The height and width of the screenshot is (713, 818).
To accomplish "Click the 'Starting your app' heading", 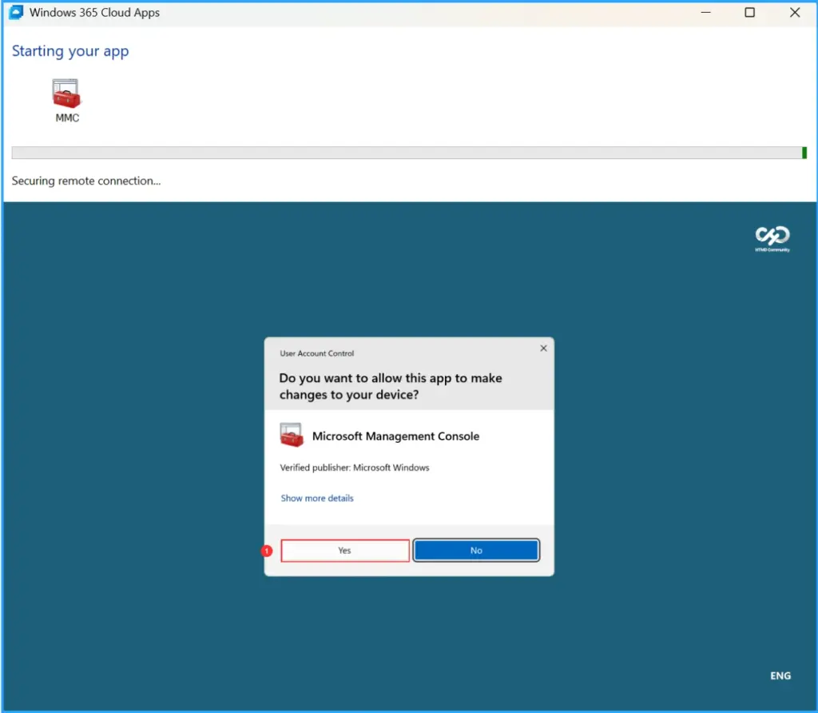I will [x=70, y=51].
